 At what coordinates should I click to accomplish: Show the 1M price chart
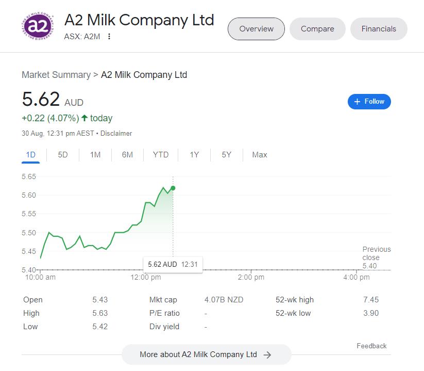point(95,155)
